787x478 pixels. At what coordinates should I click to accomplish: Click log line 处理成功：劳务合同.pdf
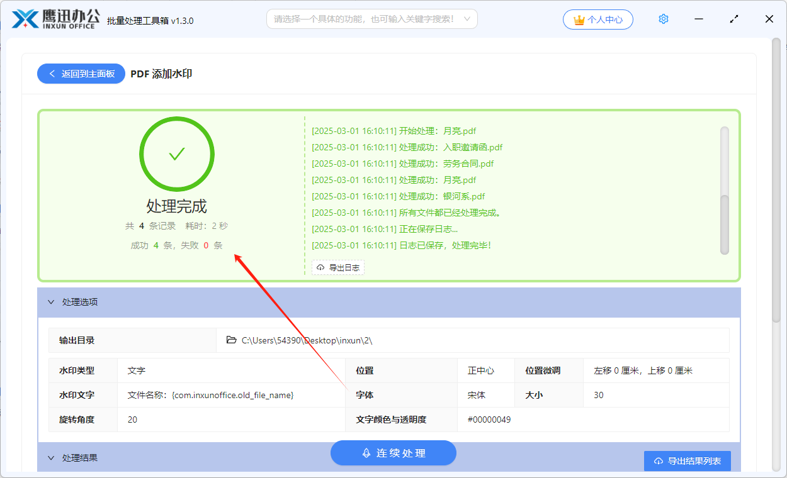coord(403,164)
